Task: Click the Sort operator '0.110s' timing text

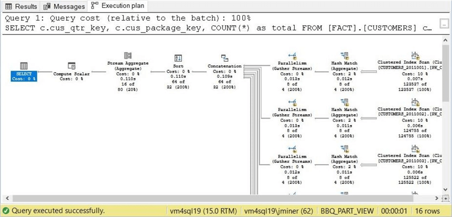Action: [x=178, y=76]
